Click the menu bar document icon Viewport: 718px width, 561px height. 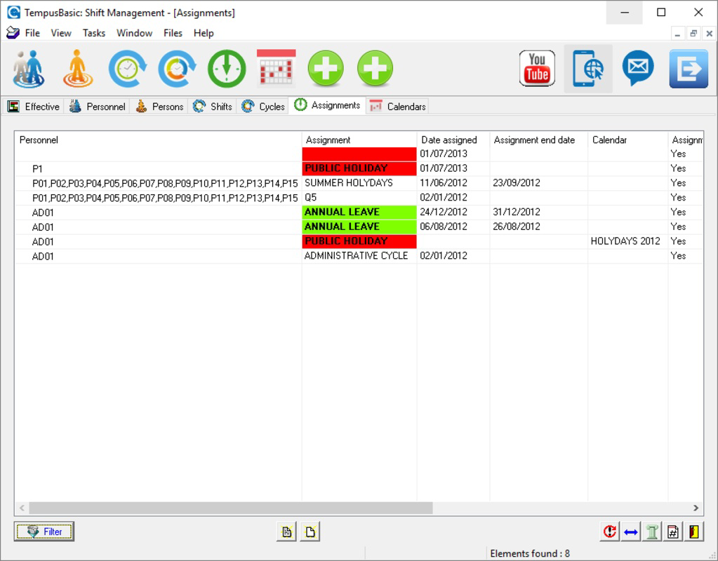tap(13, 33)
